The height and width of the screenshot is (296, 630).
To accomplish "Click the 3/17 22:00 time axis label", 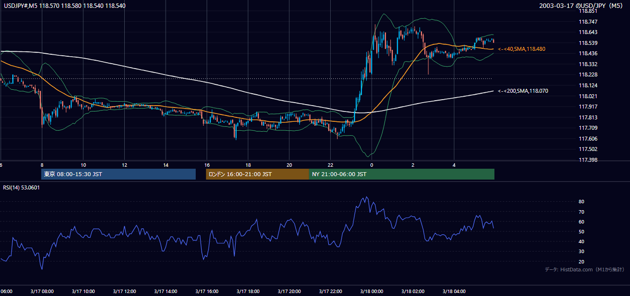I will click(330, 291).
